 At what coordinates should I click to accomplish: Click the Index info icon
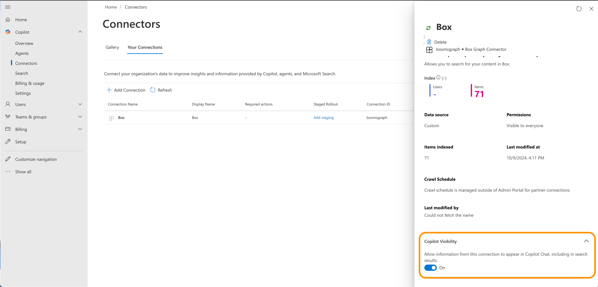pyautogui.click(x=438, y=78)
